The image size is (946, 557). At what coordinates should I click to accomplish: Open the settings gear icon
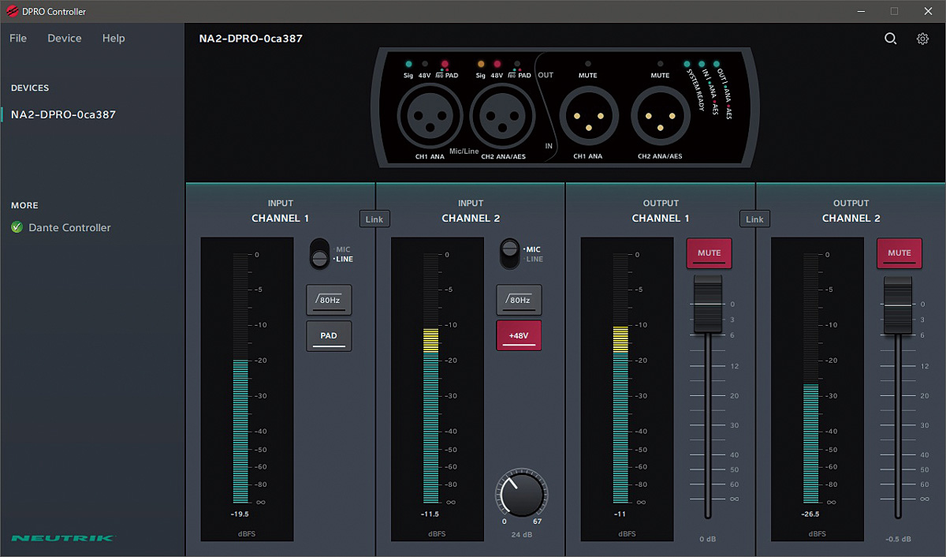922,39
